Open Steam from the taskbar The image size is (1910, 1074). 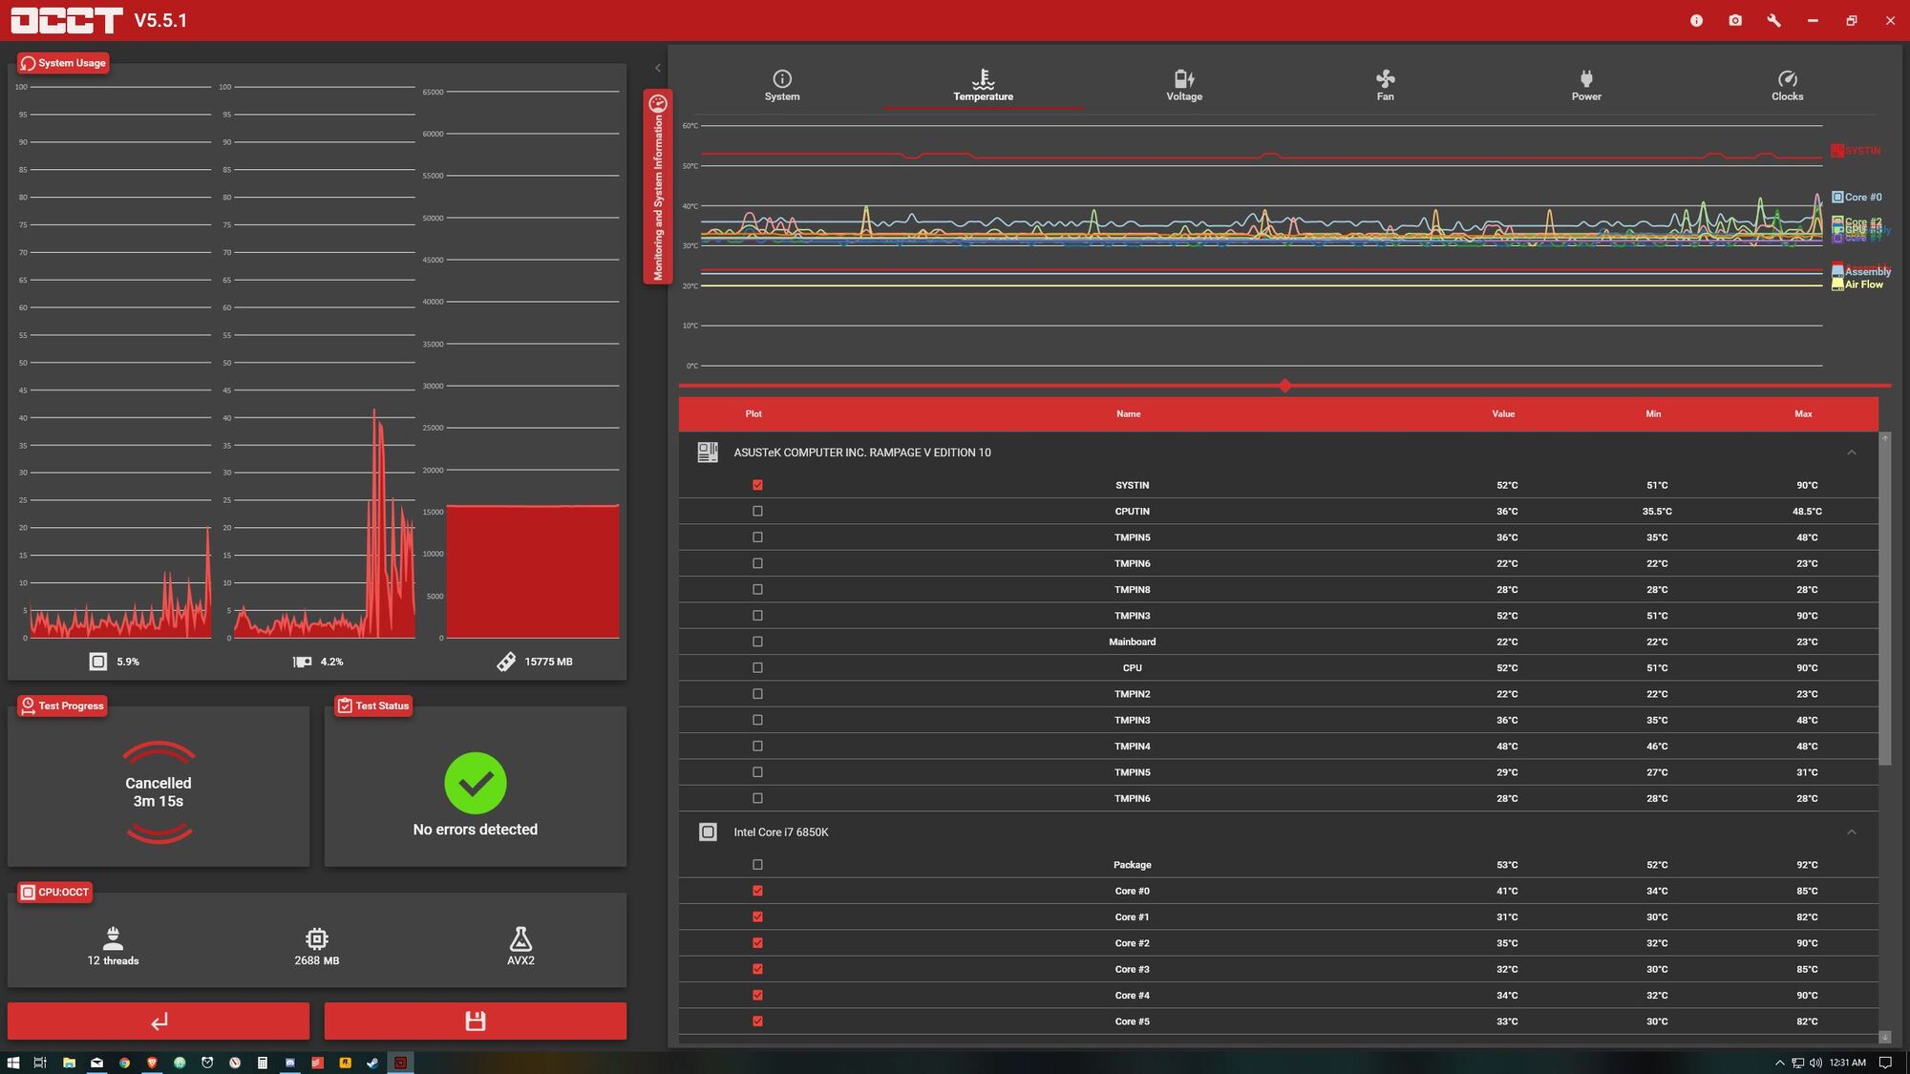tap(372, 1063)
